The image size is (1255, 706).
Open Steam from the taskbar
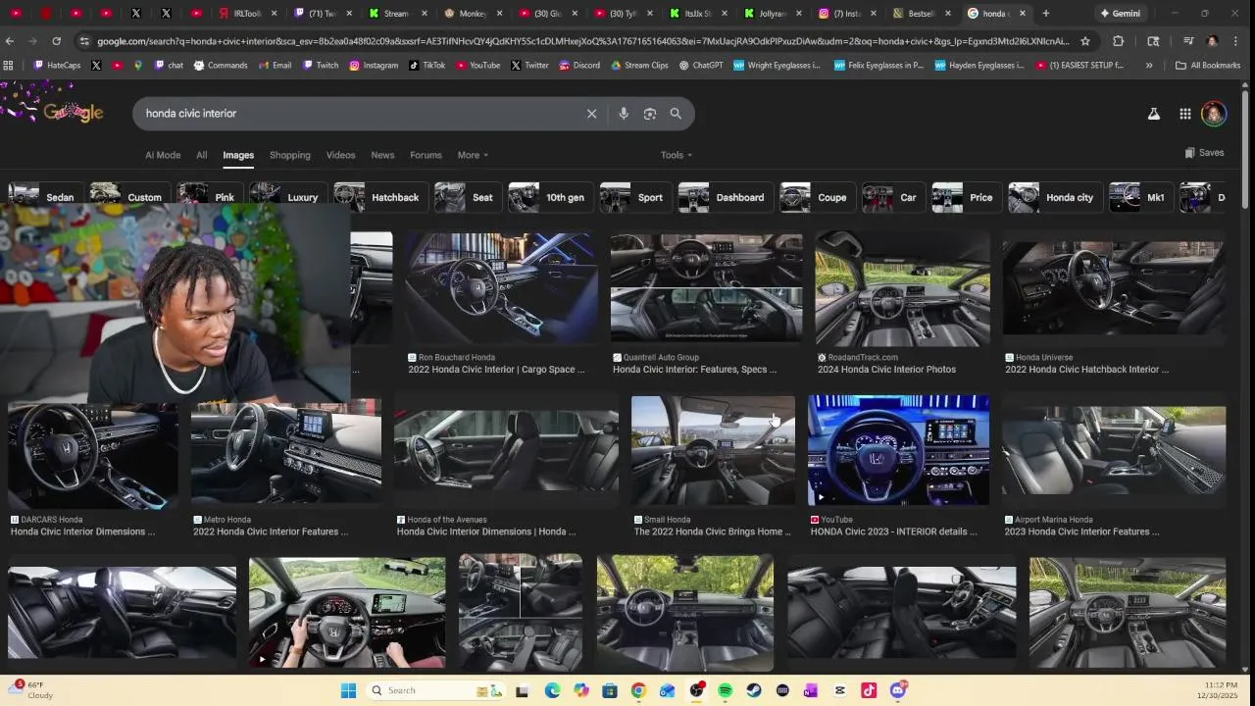[754, 690]
